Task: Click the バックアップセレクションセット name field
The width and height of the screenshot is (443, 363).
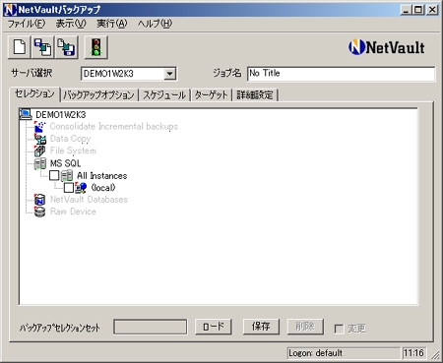Action: tap(151, 327)
